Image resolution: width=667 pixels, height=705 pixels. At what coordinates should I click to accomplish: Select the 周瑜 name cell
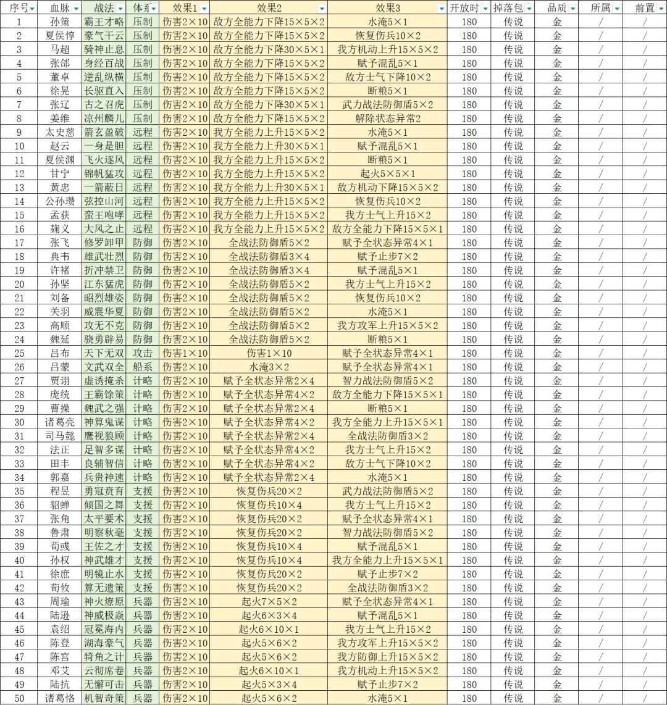[60, 601]
